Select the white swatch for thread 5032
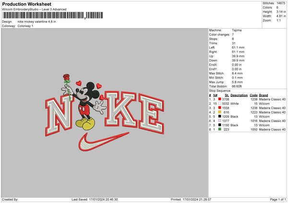Viewport: 288px width, 203px height. (219, 103)
